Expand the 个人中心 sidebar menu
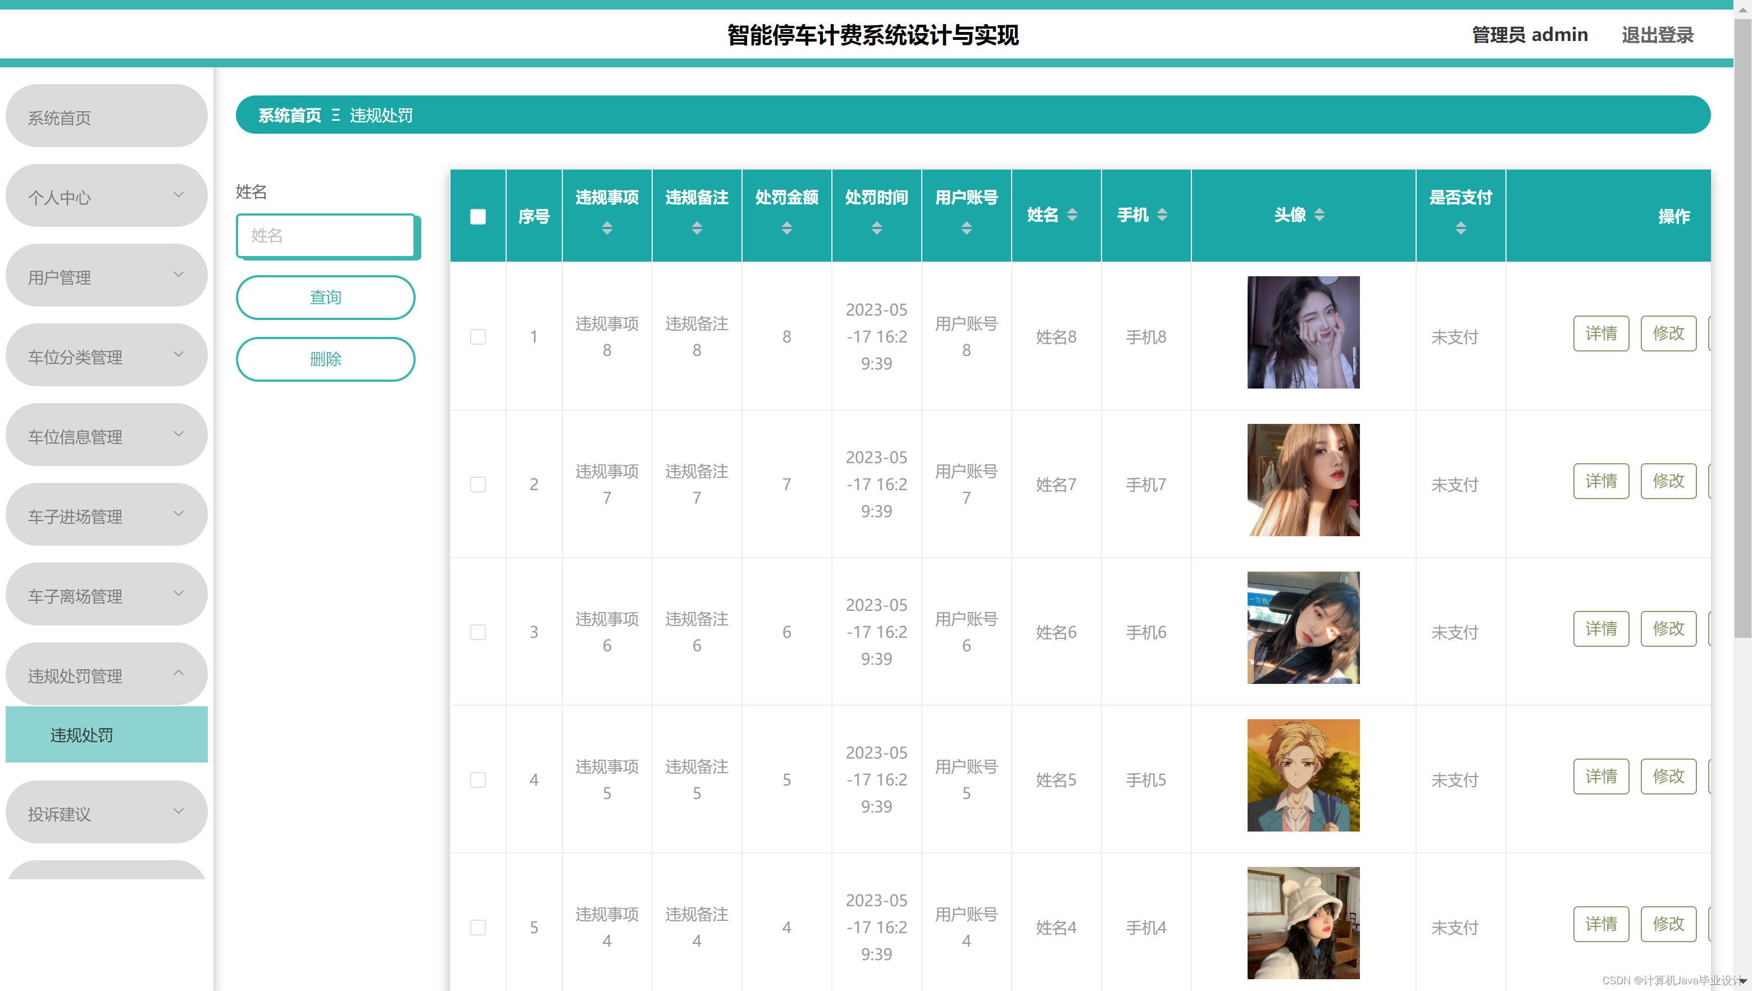This screenshot has height=991, width=1752. click(106, 196)
